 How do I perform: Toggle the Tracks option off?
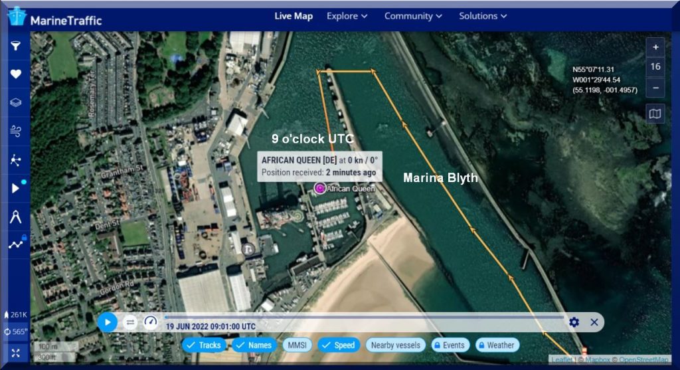point(204,345)
